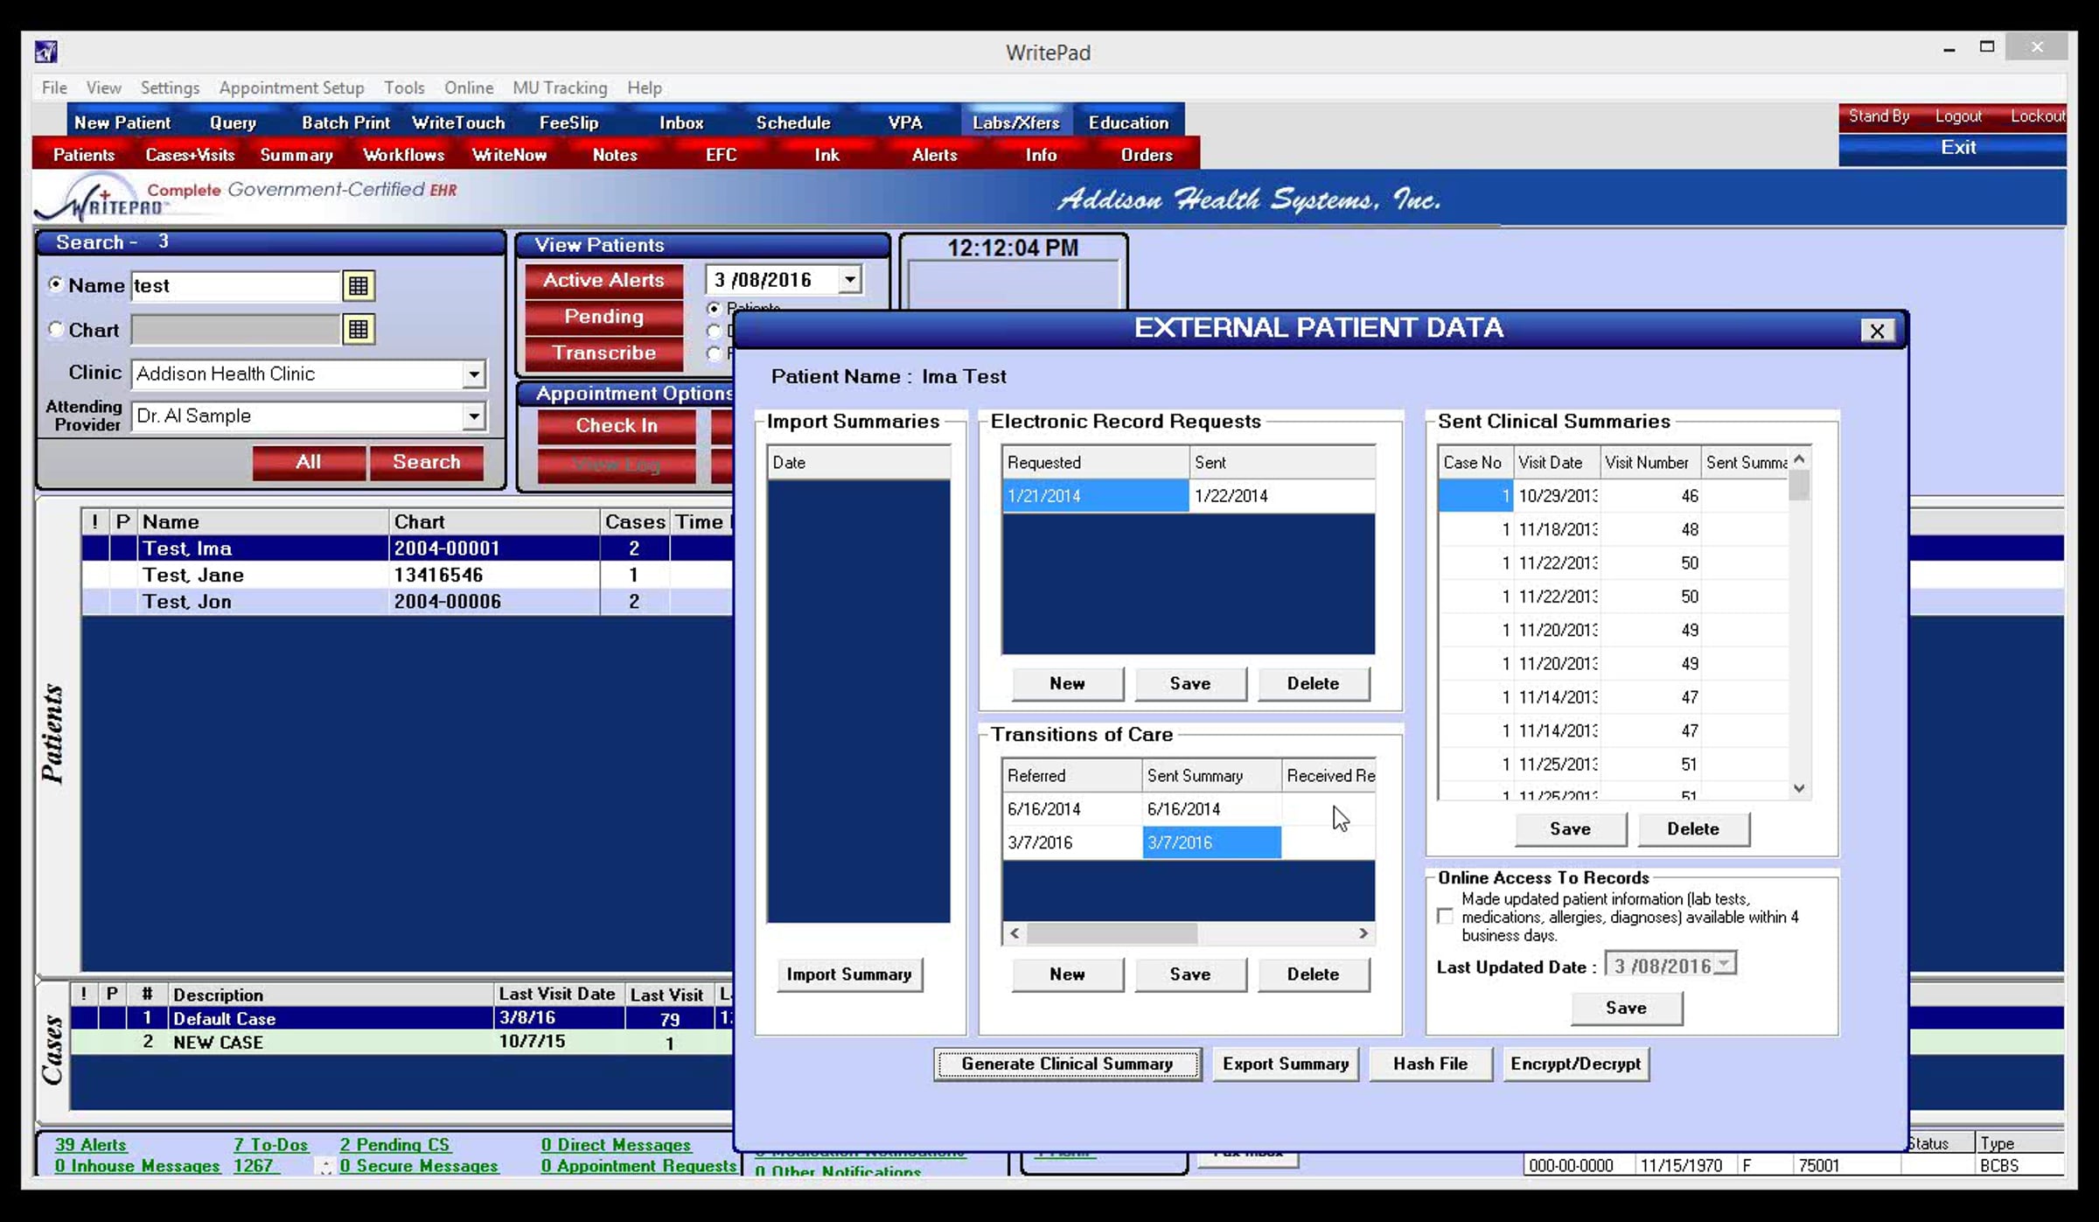This screenshot has height=1222, width=2099.
Task: Open the MU Tracking menu
Action: (559, 87)
